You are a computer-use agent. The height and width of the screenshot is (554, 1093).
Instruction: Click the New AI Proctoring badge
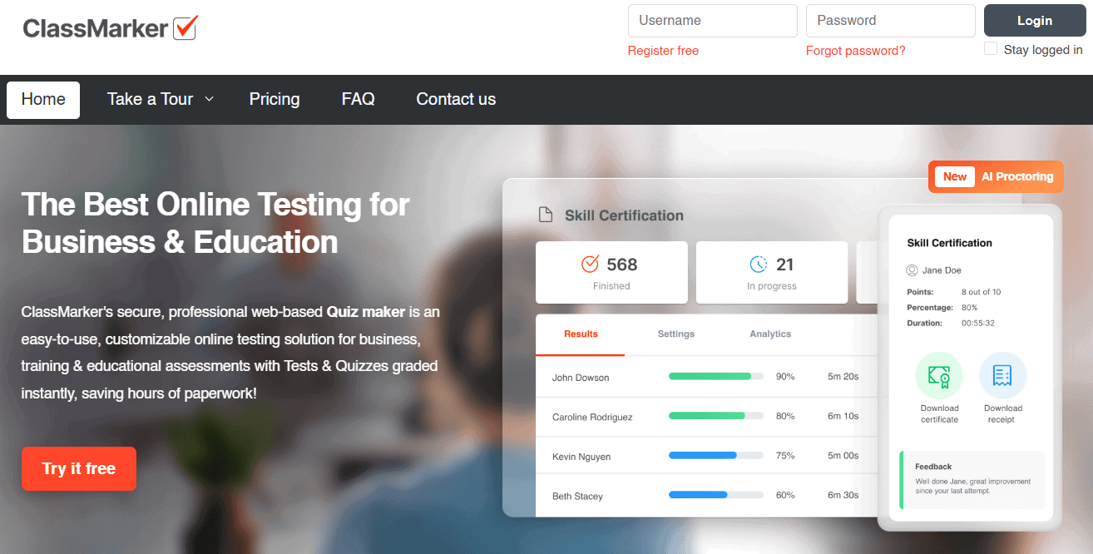point(996,176)
